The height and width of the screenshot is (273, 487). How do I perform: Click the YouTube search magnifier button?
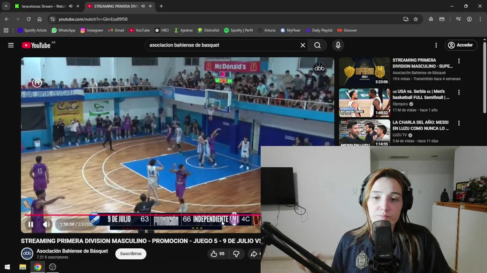point(317,45)
